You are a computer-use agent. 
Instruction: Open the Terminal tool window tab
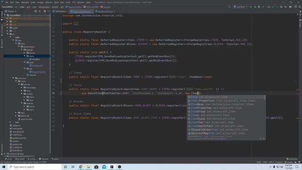[44, 159]
